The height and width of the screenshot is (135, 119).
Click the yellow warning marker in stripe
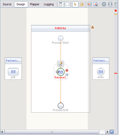pyautogui.click(x=116, y=14)
